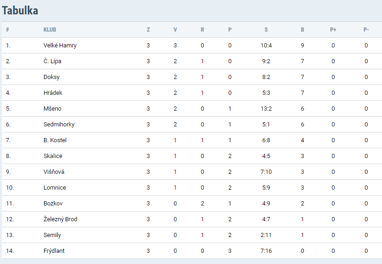Open the Frýdlant club link

point(54,251)
